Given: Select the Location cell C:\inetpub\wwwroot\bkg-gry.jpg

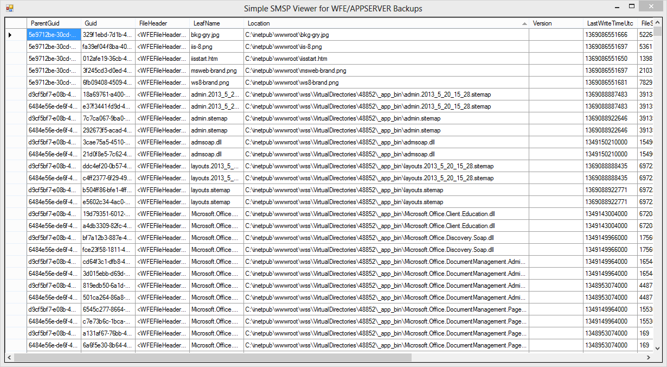Looking at the screenshot, I should 386,35.
